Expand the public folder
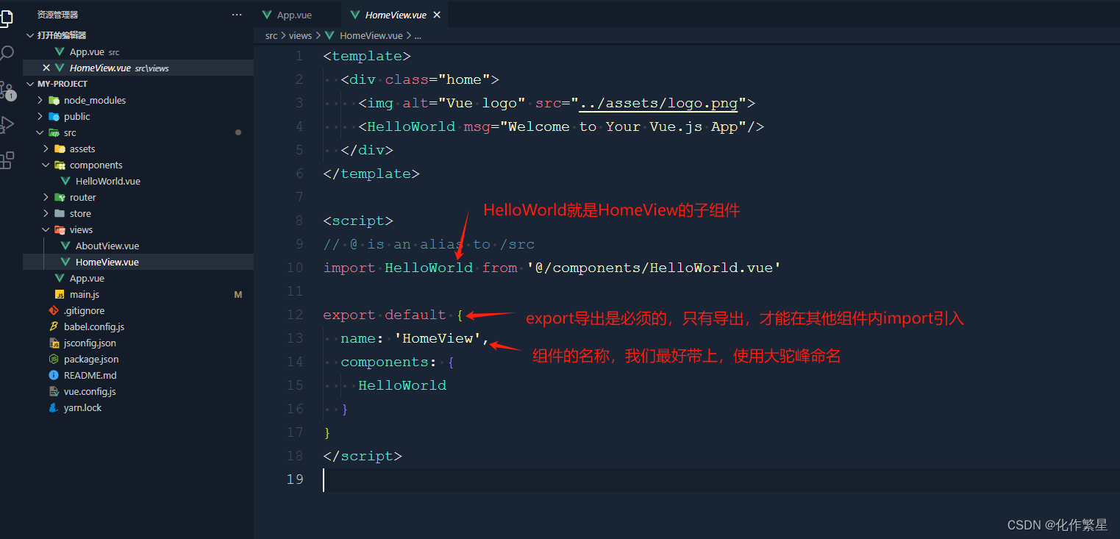The width and height of the screenshot is (1120, 539). [x=40, y=116]
